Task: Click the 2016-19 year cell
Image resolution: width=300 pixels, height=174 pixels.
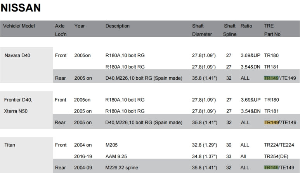Action: 83,157
